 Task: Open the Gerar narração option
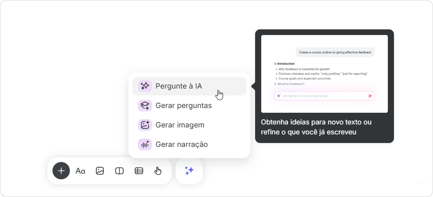pos(189,144)
